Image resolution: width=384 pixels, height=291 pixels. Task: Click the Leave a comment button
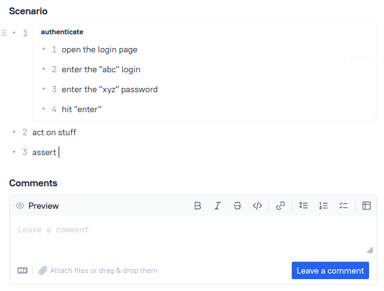pos(330,270)
